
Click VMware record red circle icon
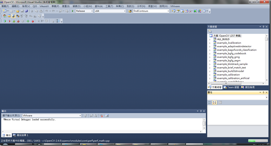pyautogui.click(x=32, y=21)
